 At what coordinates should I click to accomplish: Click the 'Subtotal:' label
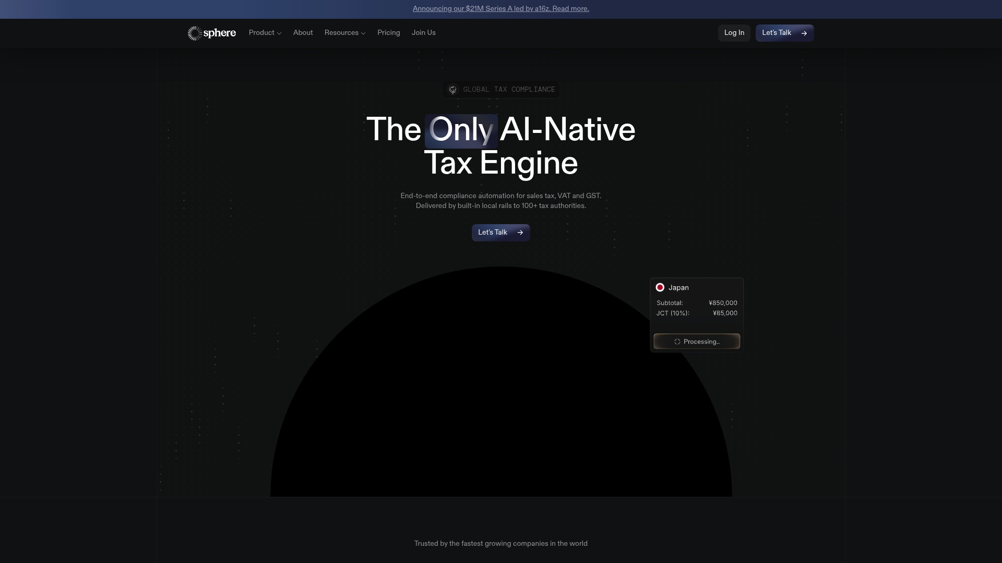click(670, 303)
